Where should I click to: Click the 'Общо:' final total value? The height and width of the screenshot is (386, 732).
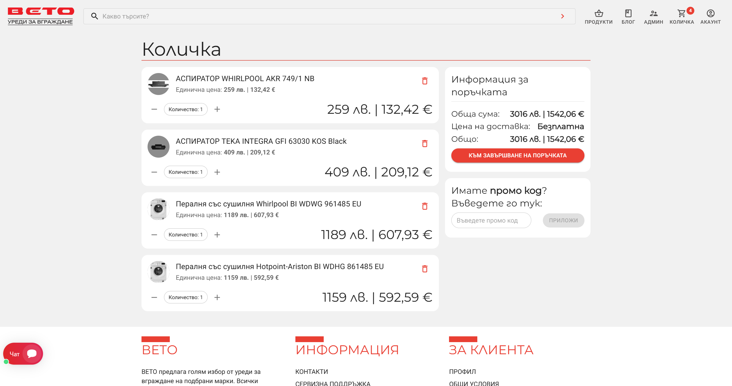tap(547, 139)
